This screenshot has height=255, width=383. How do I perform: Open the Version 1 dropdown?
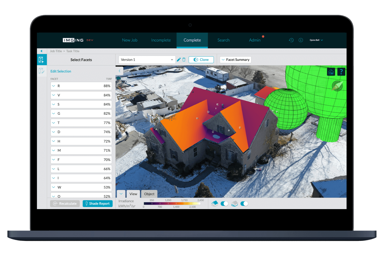[x=147, y=59]
